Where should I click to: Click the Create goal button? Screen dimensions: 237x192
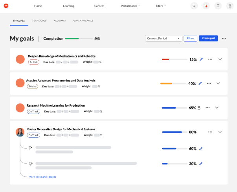[208, 38]
